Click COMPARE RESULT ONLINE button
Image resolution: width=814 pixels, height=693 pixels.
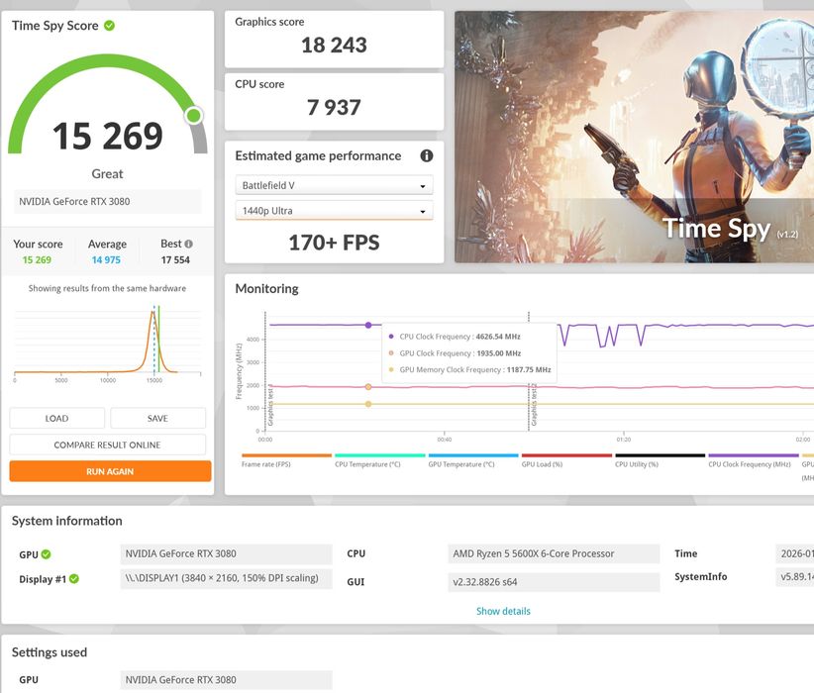[x=108, y=445]
